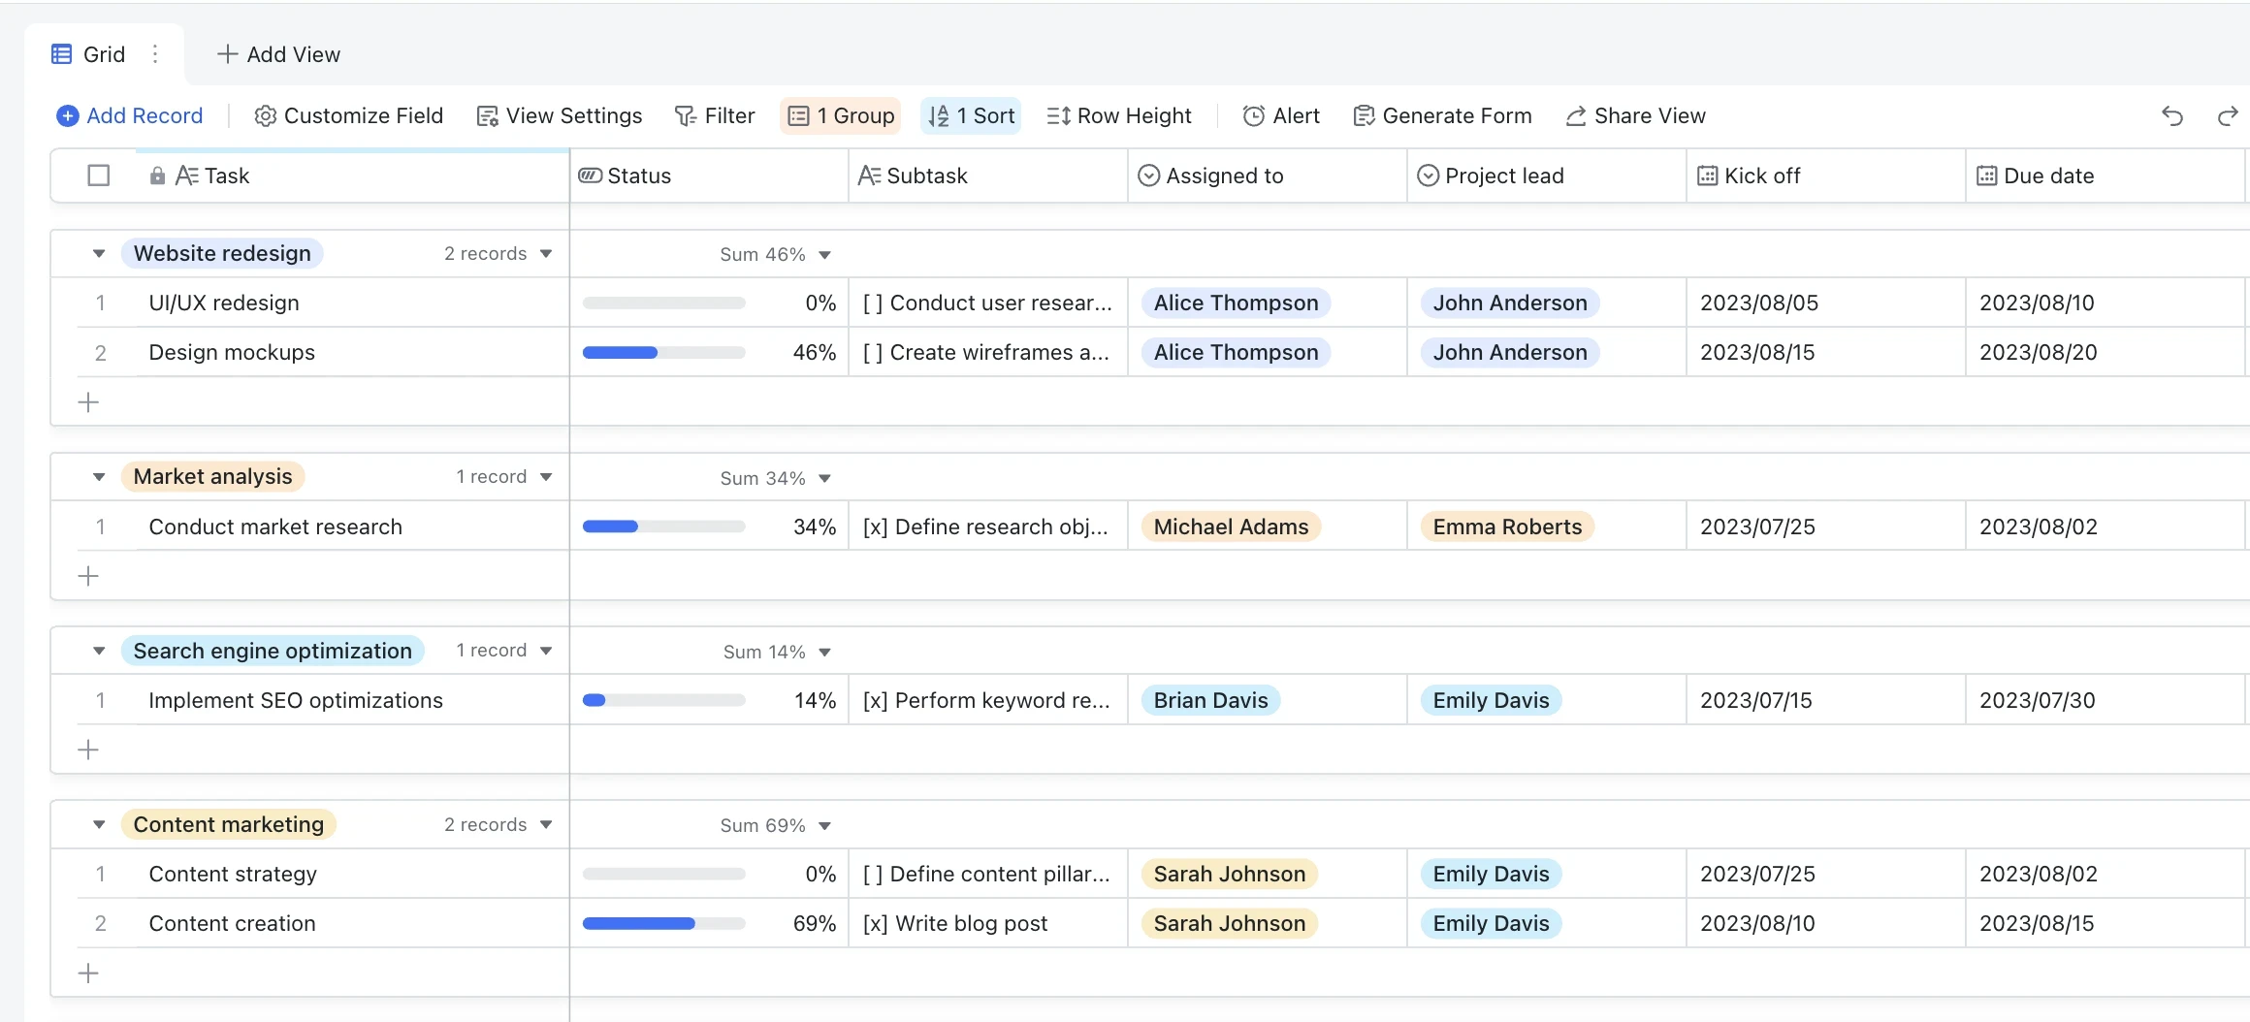Screen dimensions: 2250x1022
Task: Collapse the Market analysis group
Action: (99, 477)
